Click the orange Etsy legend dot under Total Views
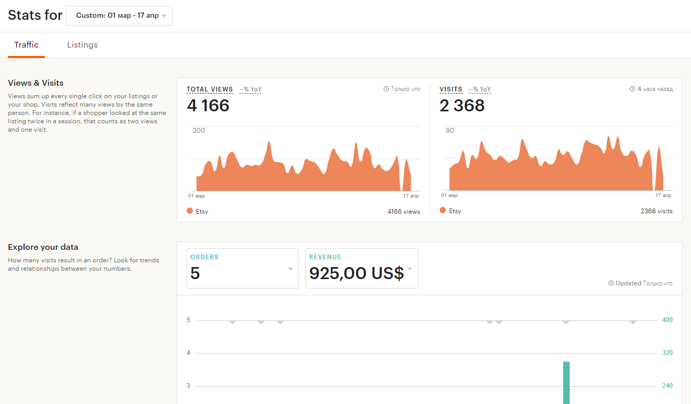Image resolution: width=691 pixels, height=404 pixels. click(190, 211)
